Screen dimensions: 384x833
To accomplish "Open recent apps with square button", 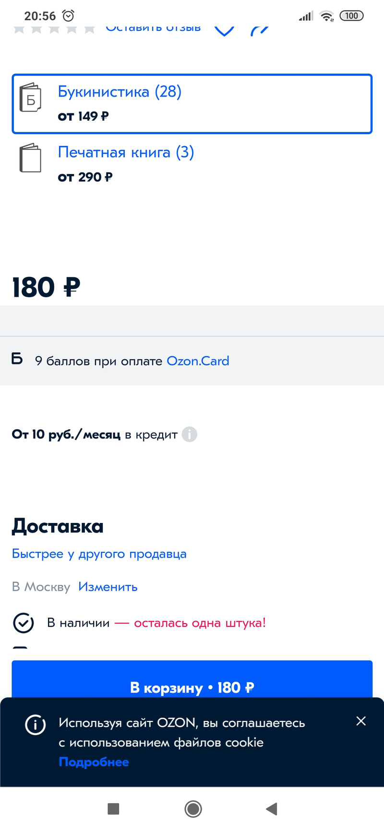I will [x=113, y=809].
